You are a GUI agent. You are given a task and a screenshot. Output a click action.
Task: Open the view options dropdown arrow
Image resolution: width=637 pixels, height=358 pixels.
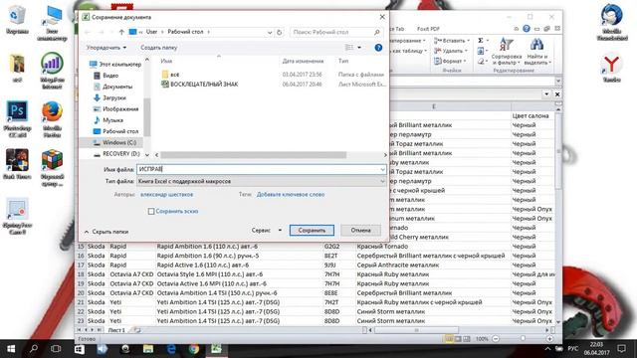tap(359, 48)
